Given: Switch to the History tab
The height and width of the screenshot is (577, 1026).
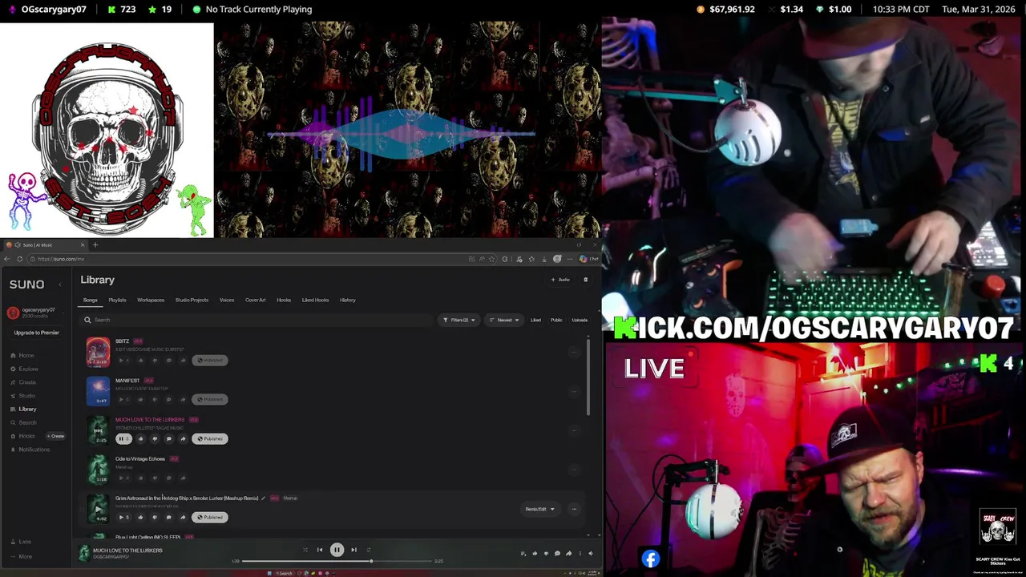Looking at the screenshot, I should [347, 300].
